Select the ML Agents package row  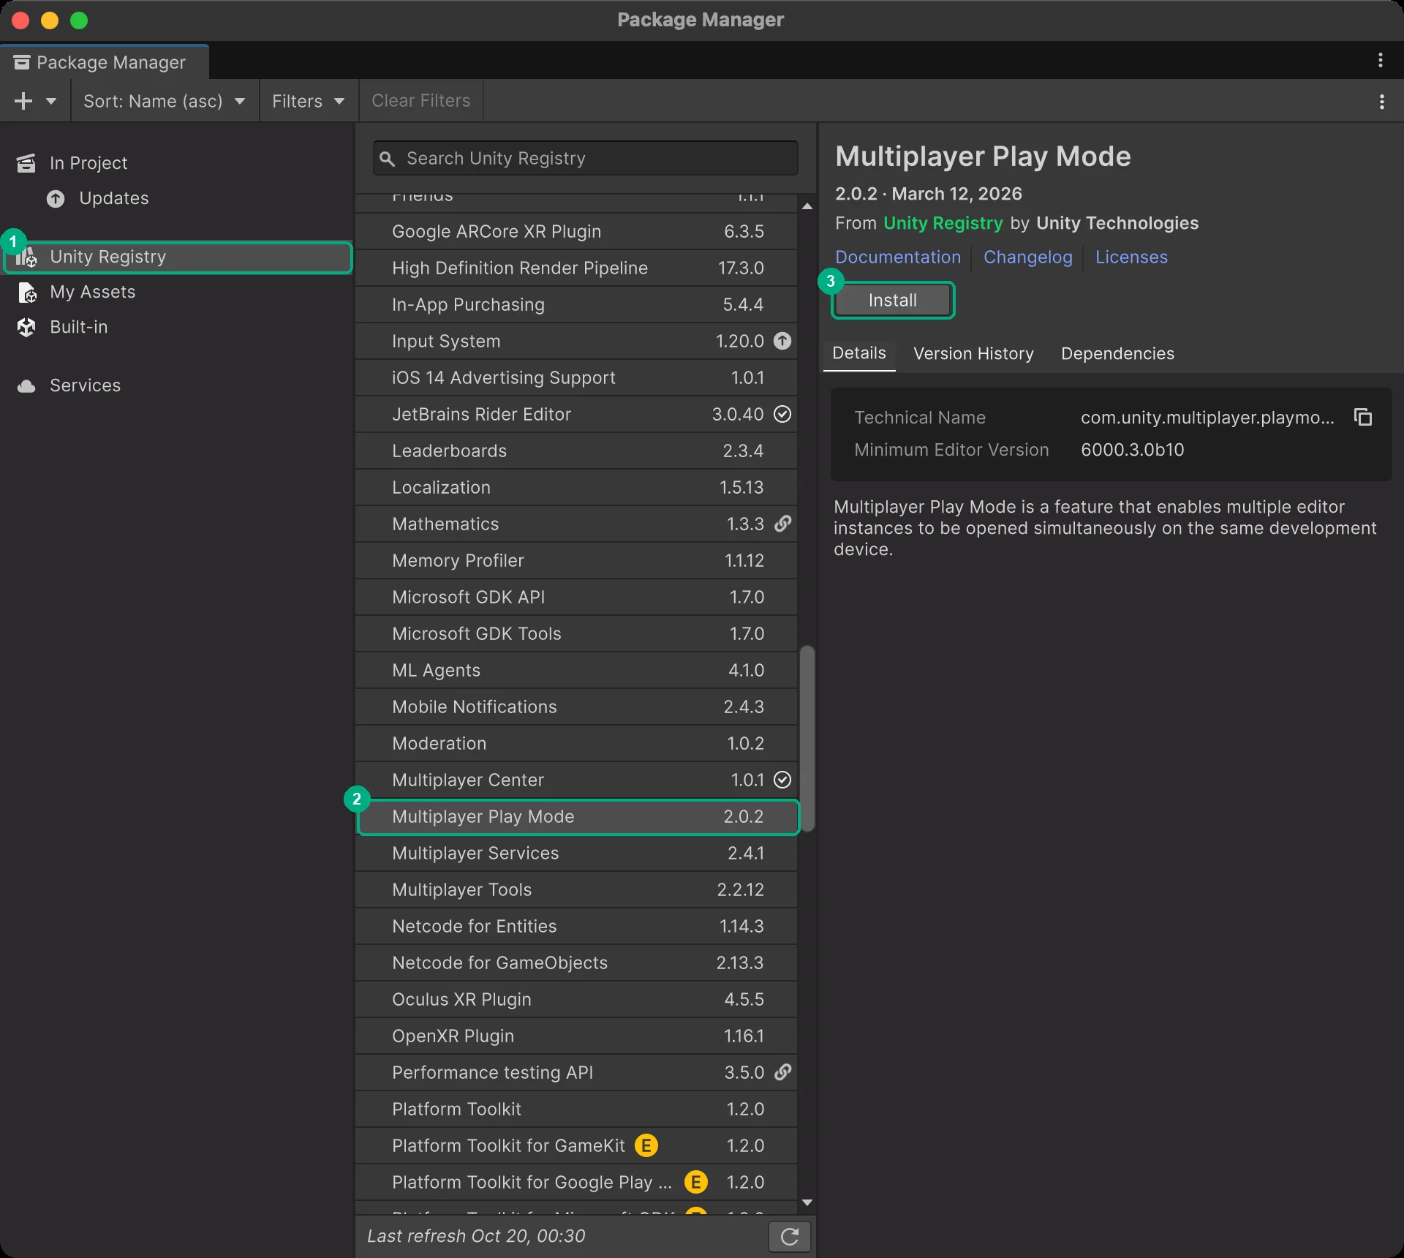click(576, 671)
